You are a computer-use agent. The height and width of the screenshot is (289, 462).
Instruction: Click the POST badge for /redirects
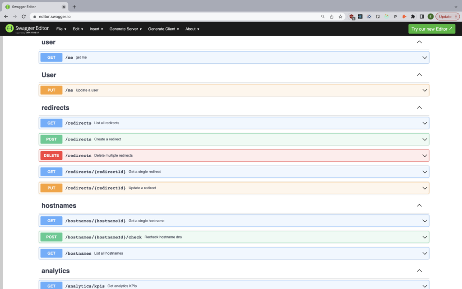tap(51, 139)
